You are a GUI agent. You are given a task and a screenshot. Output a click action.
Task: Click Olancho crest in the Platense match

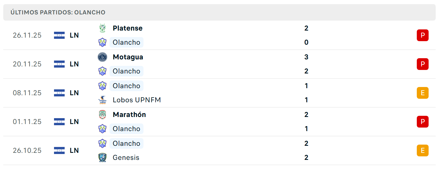[x=102, y=42]
